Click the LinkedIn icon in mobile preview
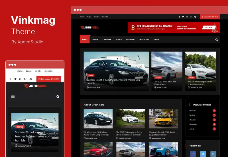 click(x=20, y=79)
